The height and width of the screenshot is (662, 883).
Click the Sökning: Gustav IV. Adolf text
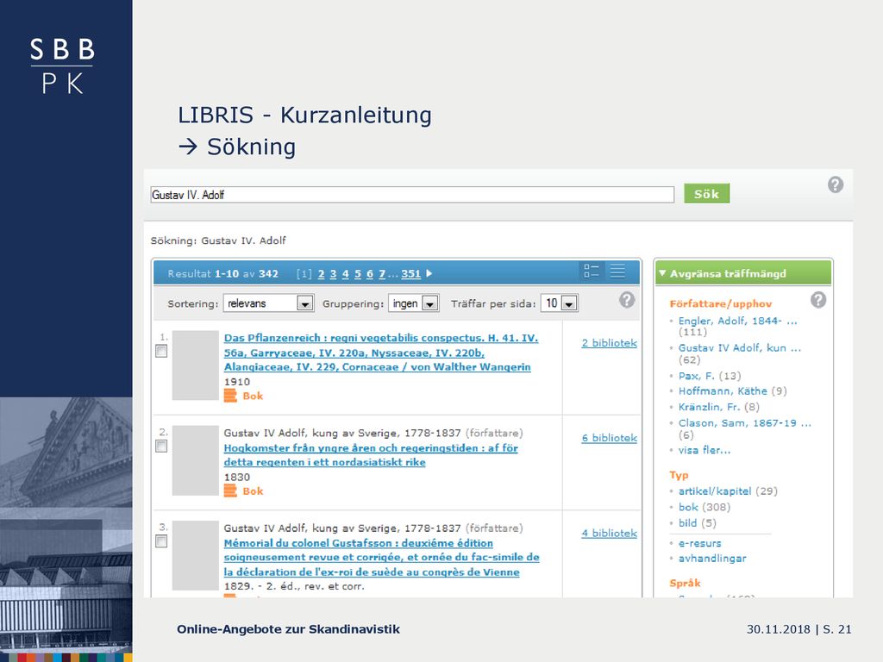tap(218, 240)
